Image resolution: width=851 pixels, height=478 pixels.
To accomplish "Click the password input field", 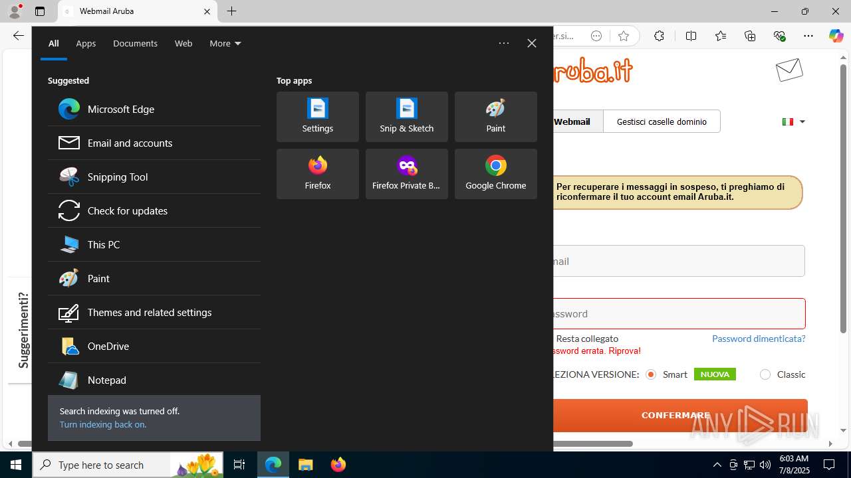I will [x=679, y=313].
